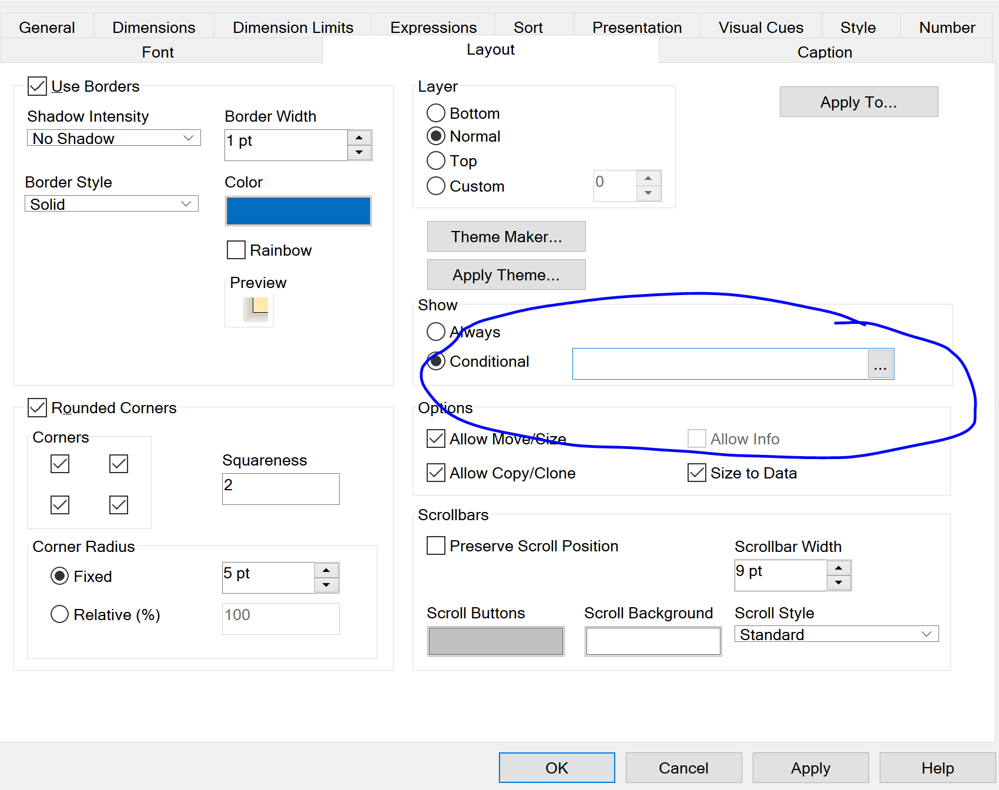Click the Squareness input field
Screen dimensions: 999x790
[281, 489]
